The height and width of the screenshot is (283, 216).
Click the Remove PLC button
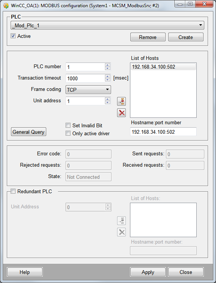click(148, 37)
